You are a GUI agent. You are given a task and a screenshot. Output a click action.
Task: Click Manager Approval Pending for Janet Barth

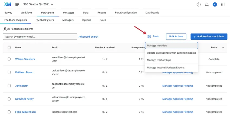pos(178,86)
